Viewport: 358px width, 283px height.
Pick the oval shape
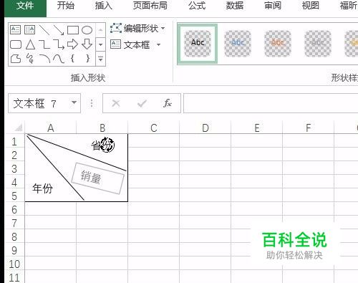point(87,30)
